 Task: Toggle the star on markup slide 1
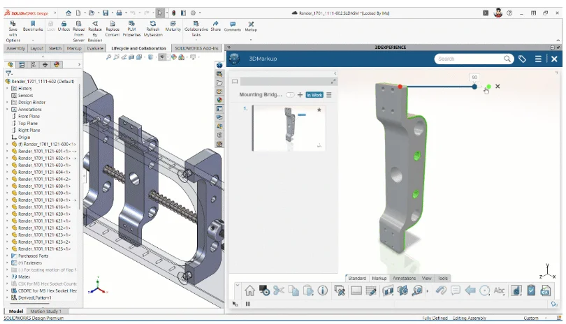point(319,110)
